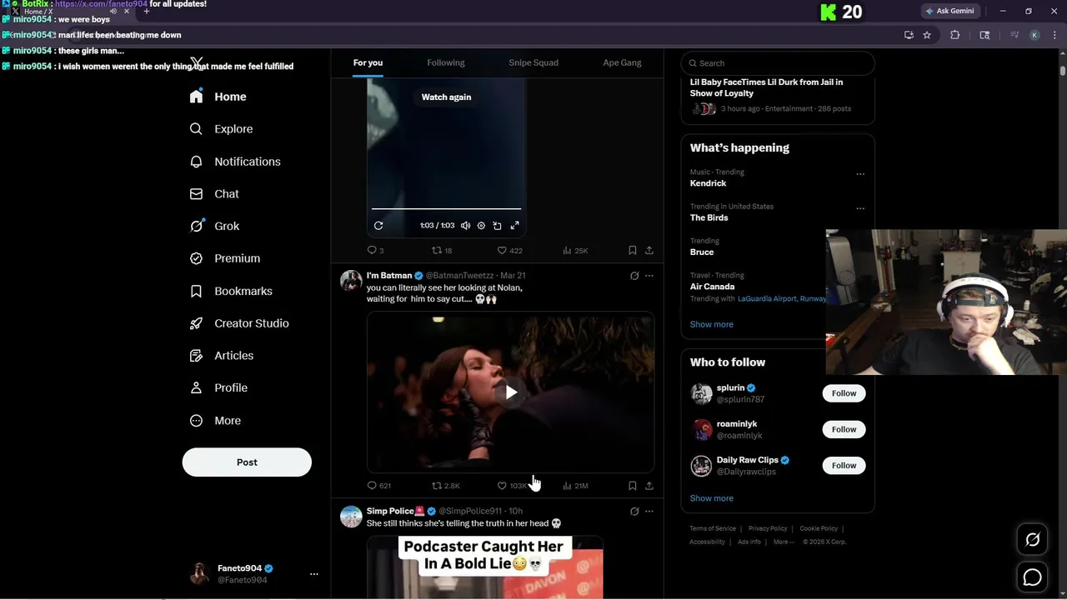Ask Grok about the I'm Batman post
Screen dimensions: 1067x600
pos(634,276)
